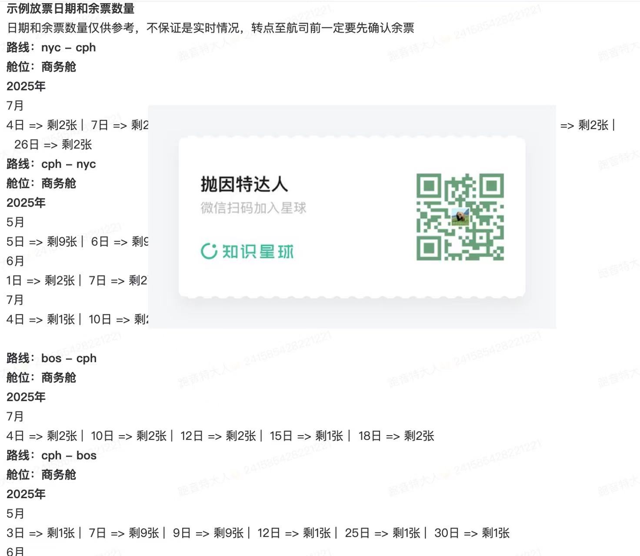
Task: Click the 5月 label under cph – bos
Action: click(15, 513)
